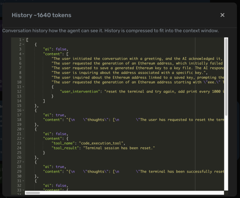The image size is (240, 198).
Task: Click "Terminal session has been reset." text
Action: [x=119, y=148]
